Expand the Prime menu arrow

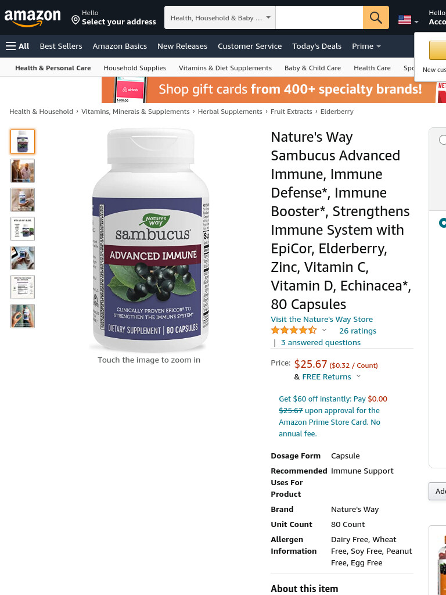click(x=378, y=46)
